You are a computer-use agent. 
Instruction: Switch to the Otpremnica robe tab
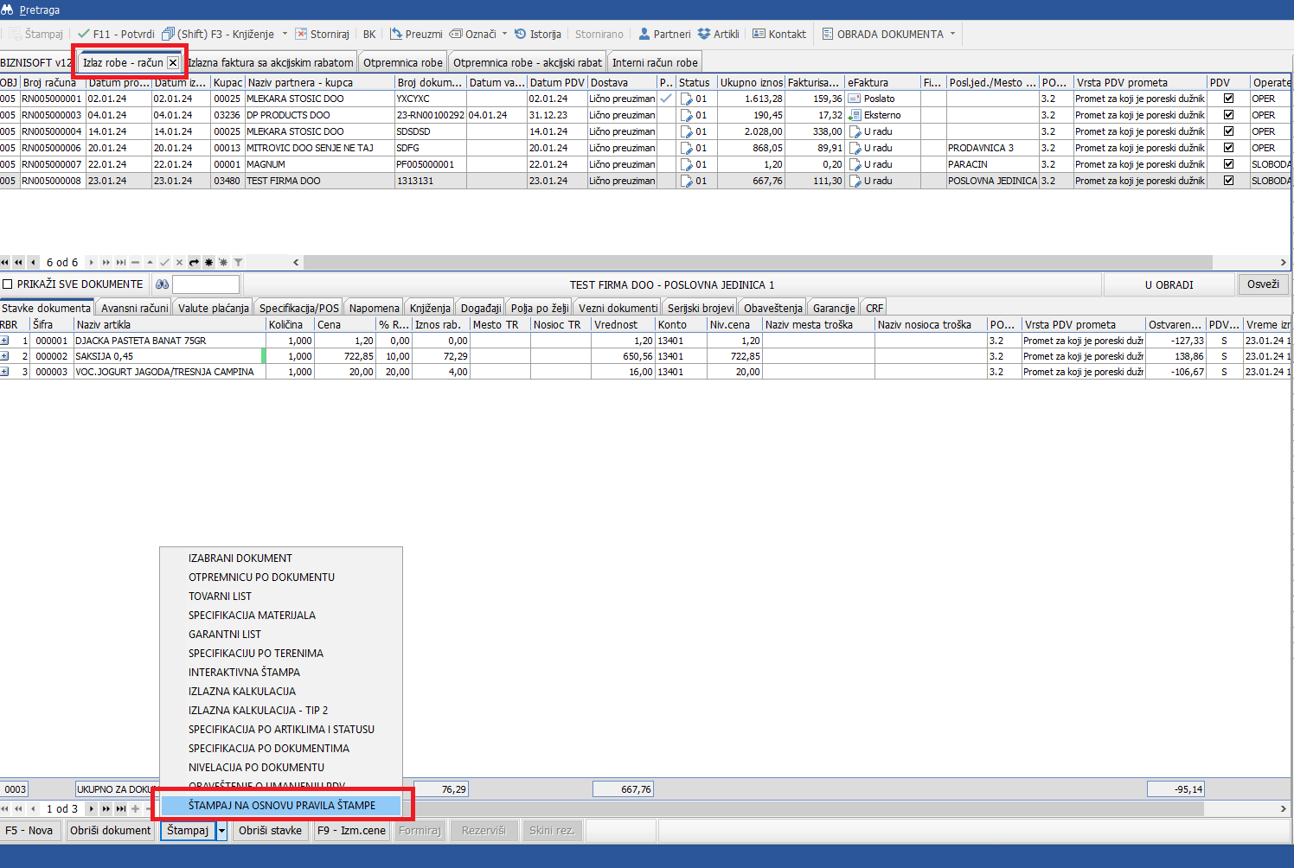point(402,63)
